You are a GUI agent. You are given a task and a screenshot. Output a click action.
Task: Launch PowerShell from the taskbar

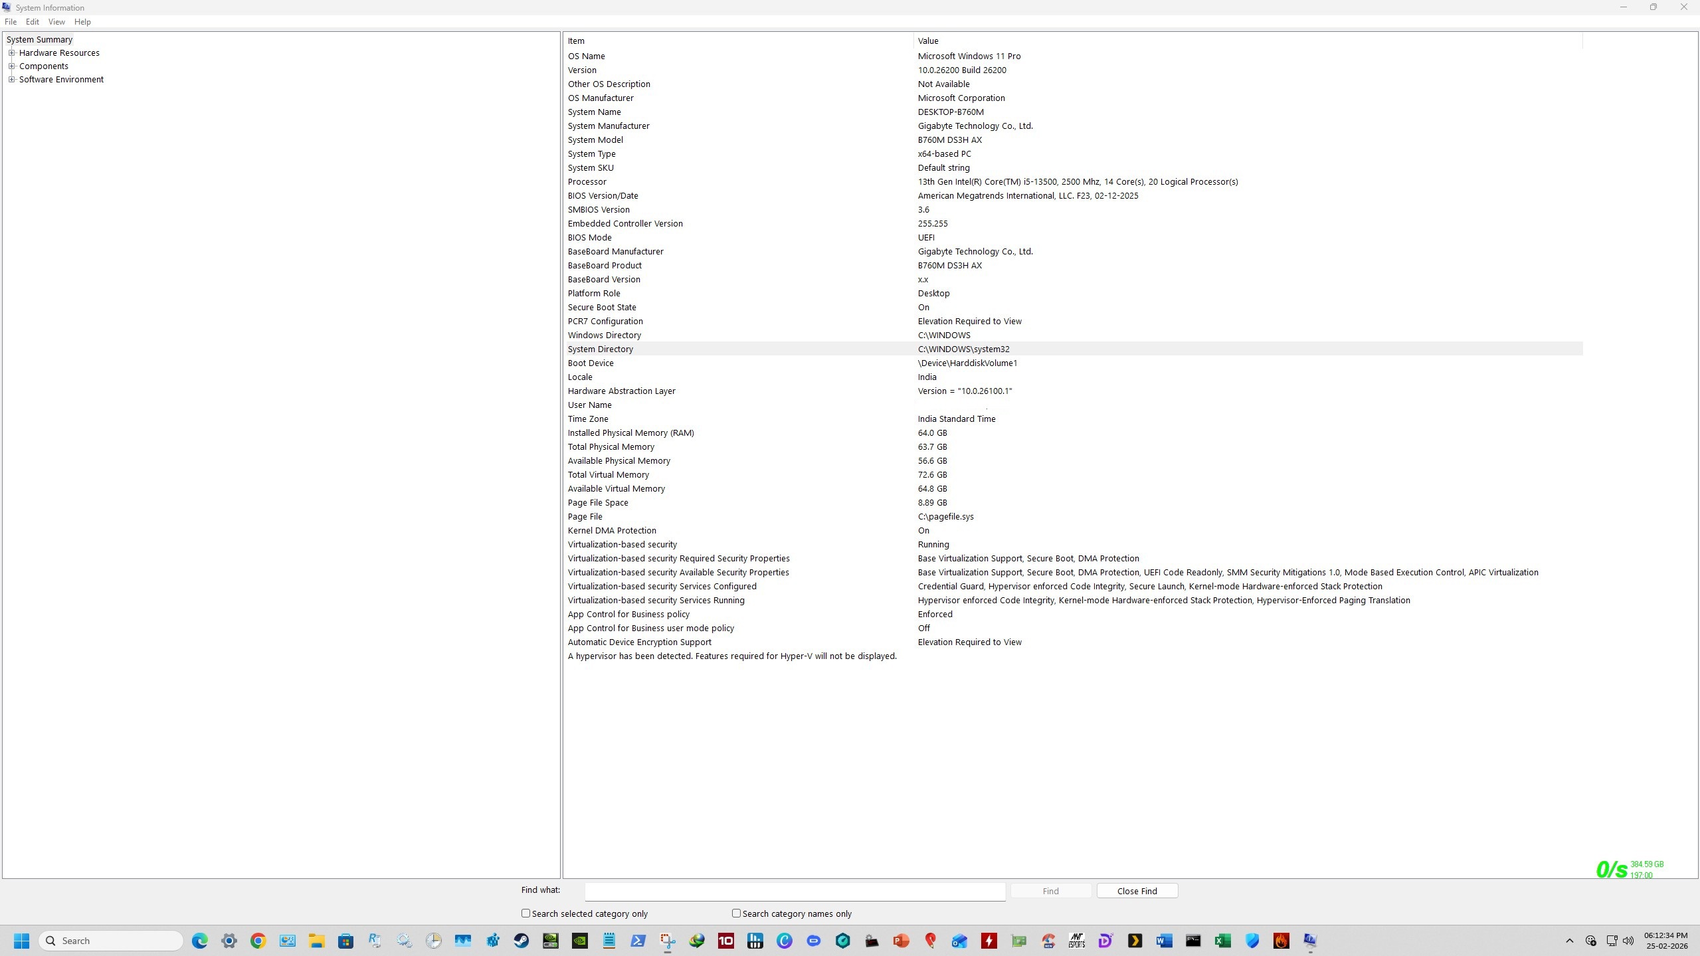point(638,941)
